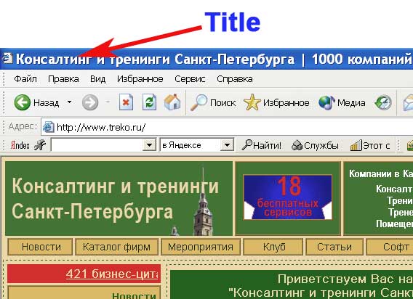Screen dimensions: 413x299
Task: Open the Каталог фирм navigation tab
Action: [x=116, y=247]
